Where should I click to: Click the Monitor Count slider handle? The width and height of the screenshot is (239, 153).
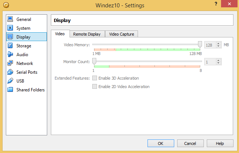[94, 61]
